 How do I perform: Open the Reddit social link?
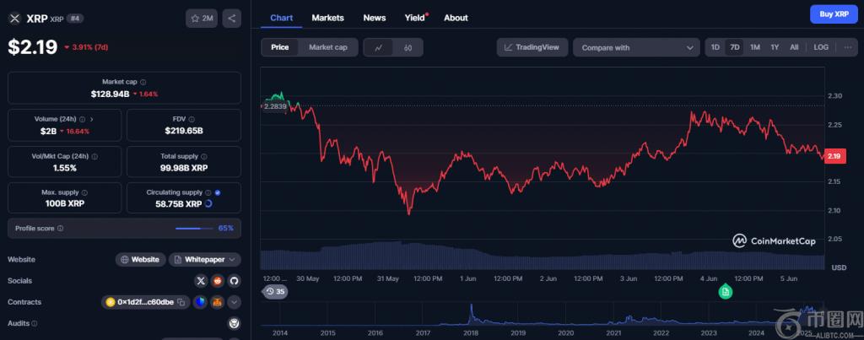click(218, 281)
